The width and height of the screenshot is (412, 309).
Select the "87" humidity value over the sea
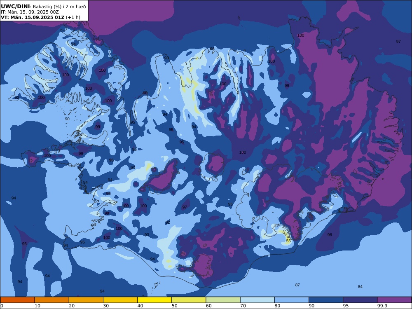[297, 285]
